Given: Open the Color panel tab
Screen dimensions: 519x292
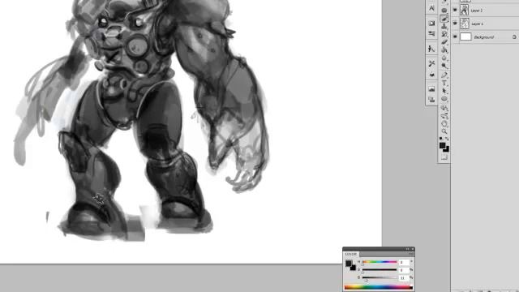Looking at the screenshot, I should click(x=351, y=254).
